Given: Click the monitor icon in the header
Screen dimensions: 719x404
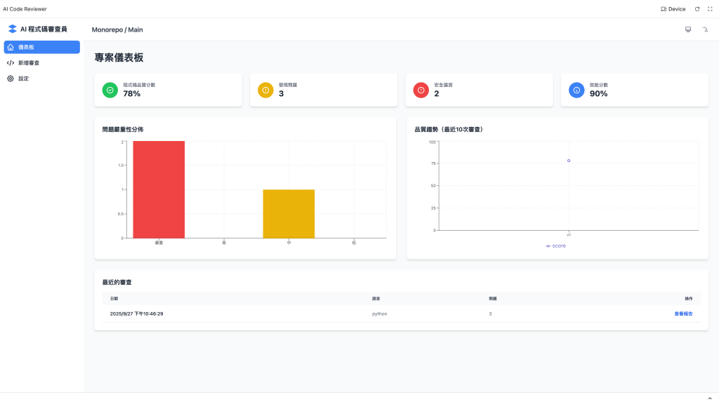Looking at the screenshot, I should [688, 29].
